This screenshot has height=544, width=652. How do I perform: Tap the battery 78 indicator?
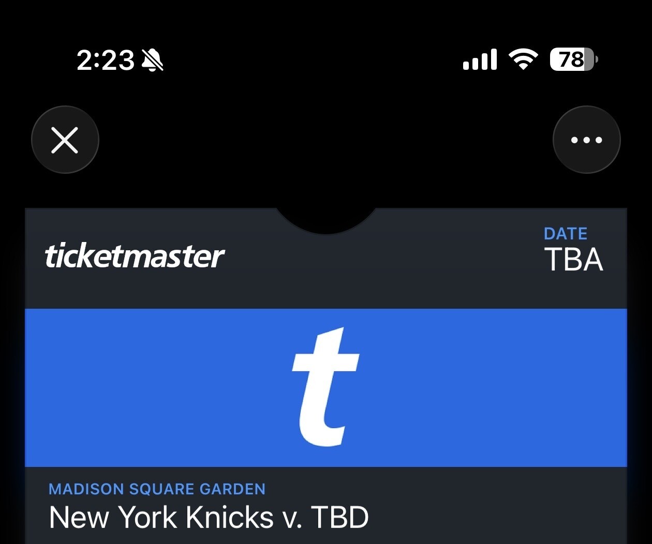[x=573, y=59]
